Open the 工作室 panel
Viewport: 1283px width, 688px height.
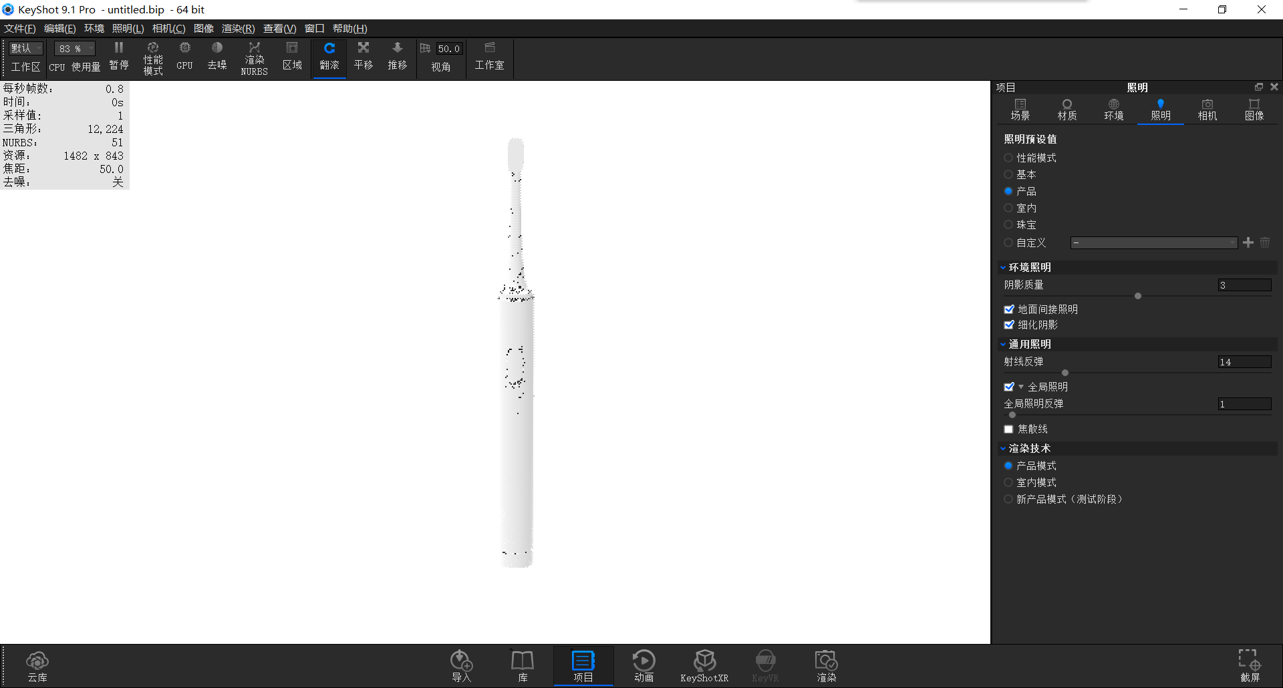(x=489, y=58)
